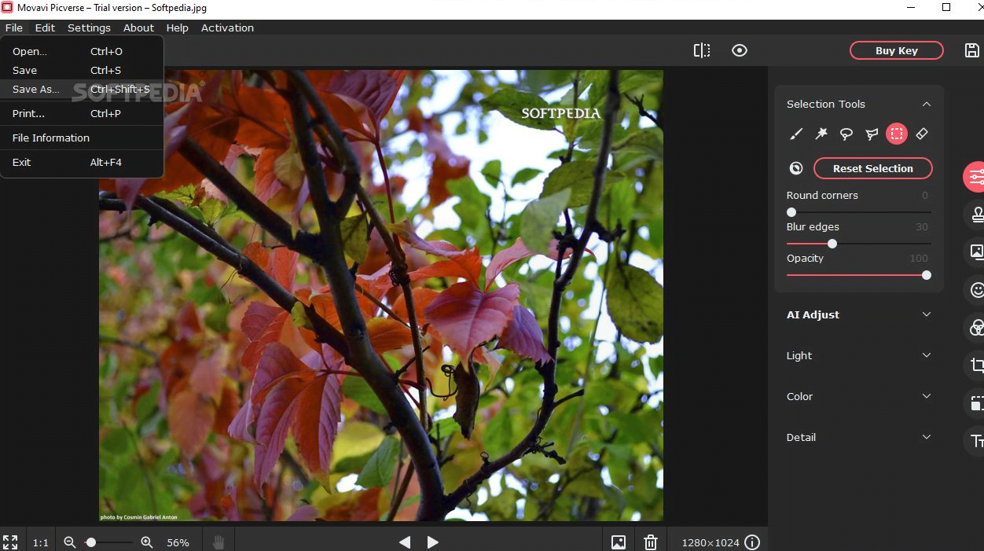This screenshot has width=984, height=551.
Task: Activate the before/after split view
Action: pos(701,50)
